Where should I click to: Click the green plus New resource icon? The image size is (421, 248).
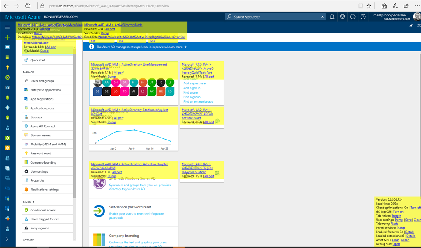7,37
